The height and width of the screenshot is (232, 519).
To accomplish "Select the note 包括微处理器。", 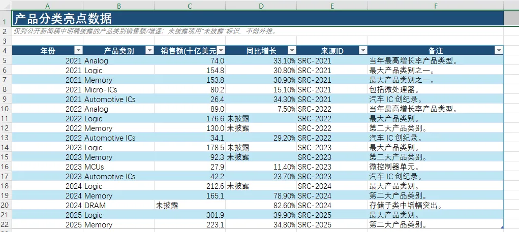I will (x=436, y=89).
